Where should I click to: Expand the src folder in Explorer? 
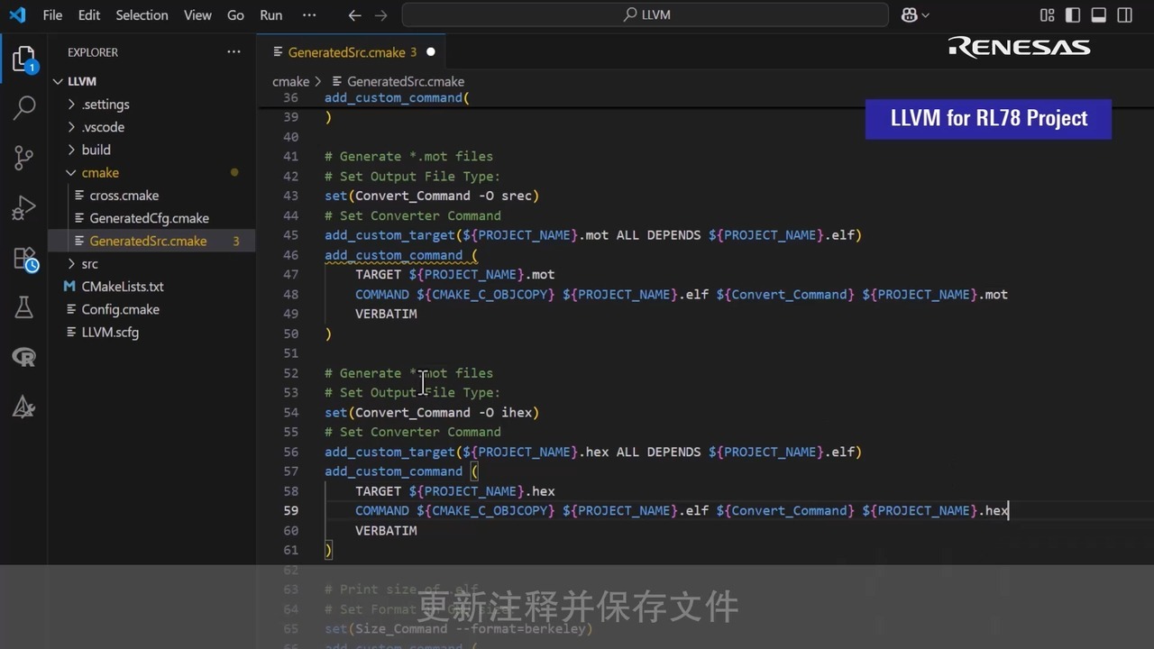coord(89,264)
